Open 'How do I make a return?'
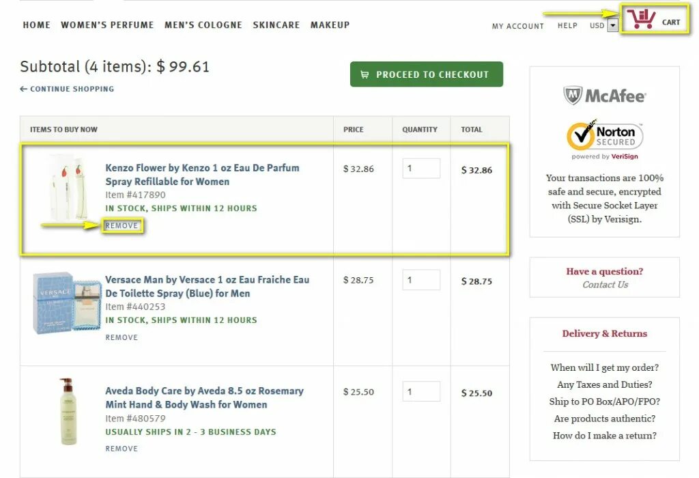This screenshot has width=699, height=478. tap(605, 435)
